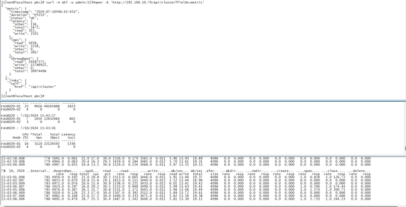Click the "_links" key label
Image resolution: width=406 pixels, height=207 pixels.
point(14,80)
